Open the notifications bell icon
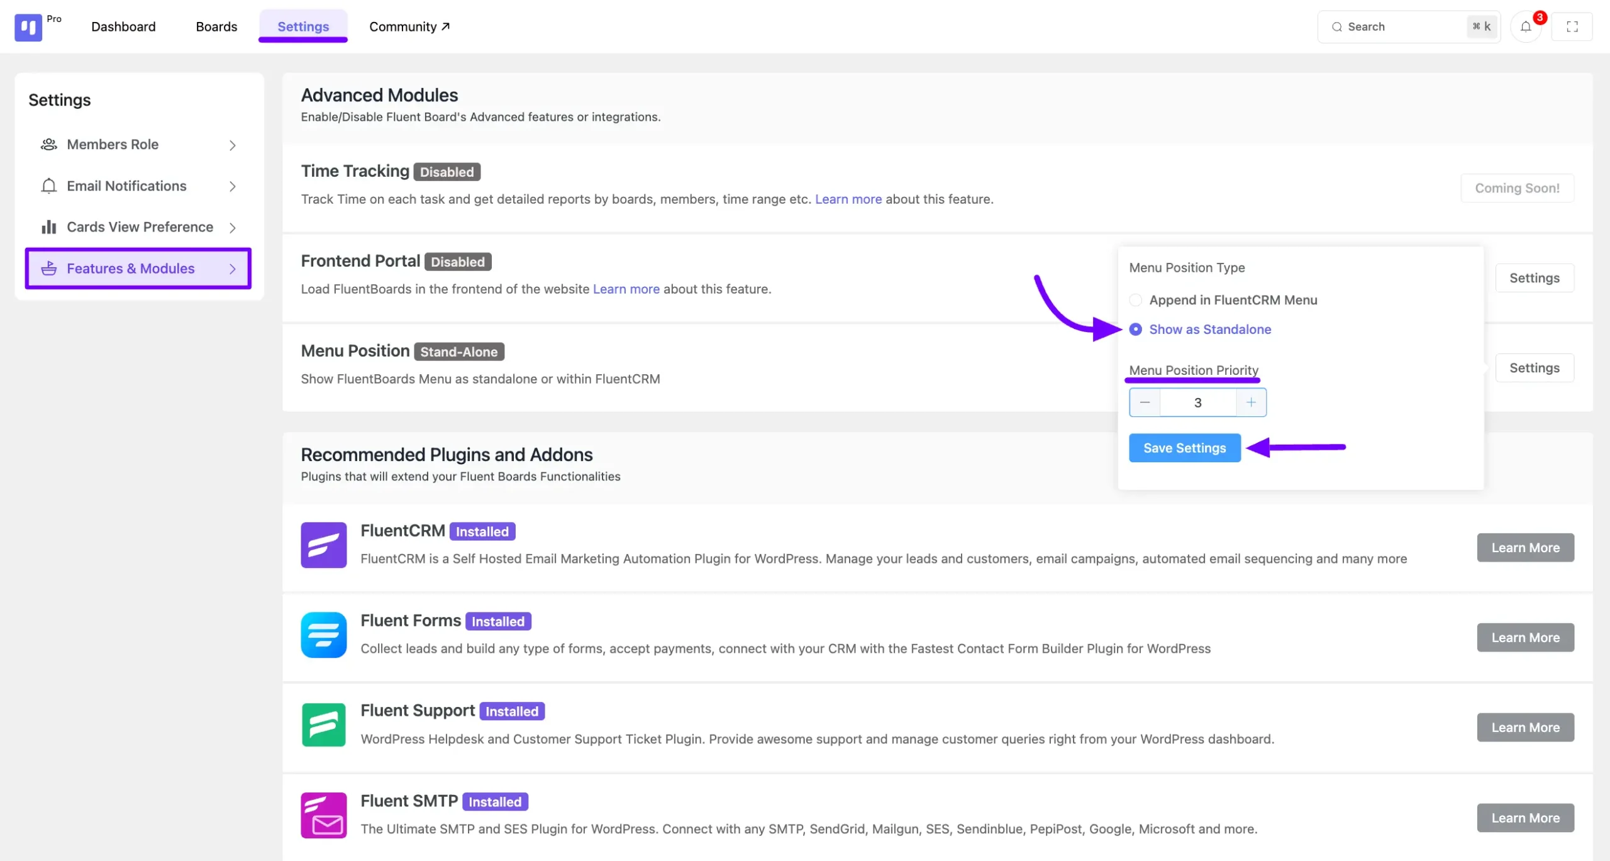The image size is (1610, 861). tap(1526, 27)
